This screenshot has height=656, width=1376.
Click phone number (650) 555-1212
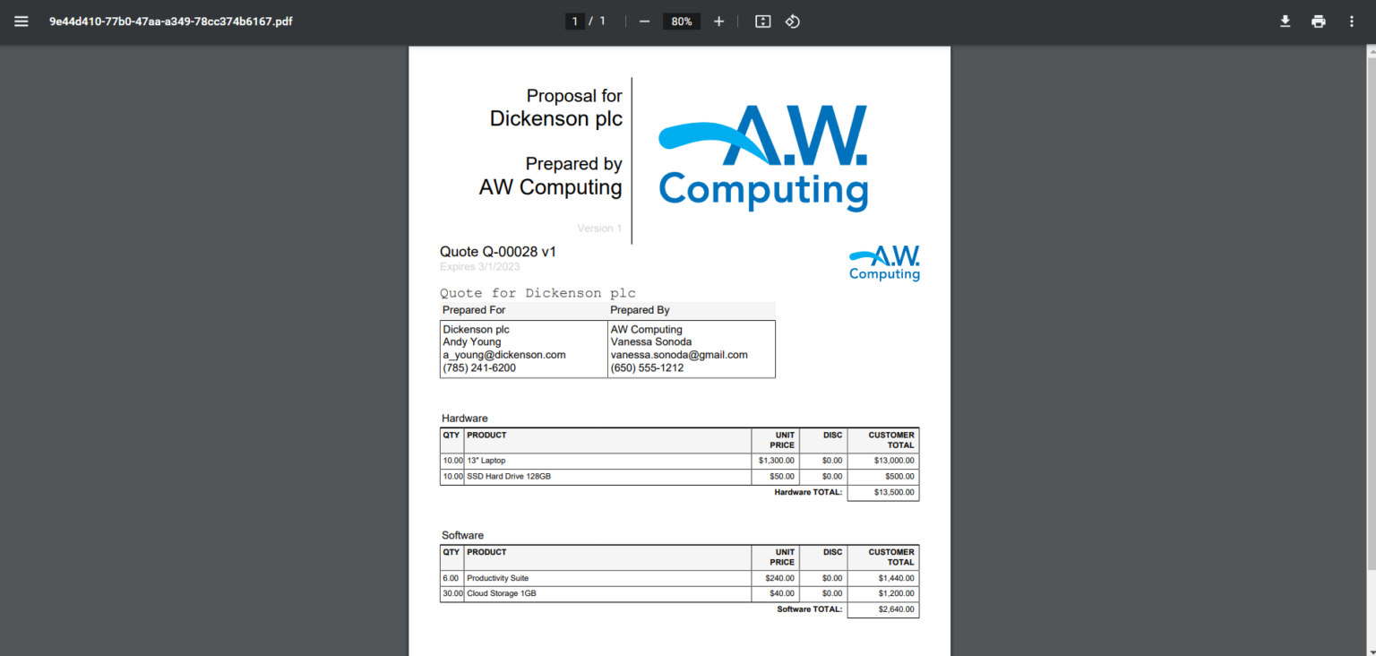pyautogui.click(x=647, y=367)
